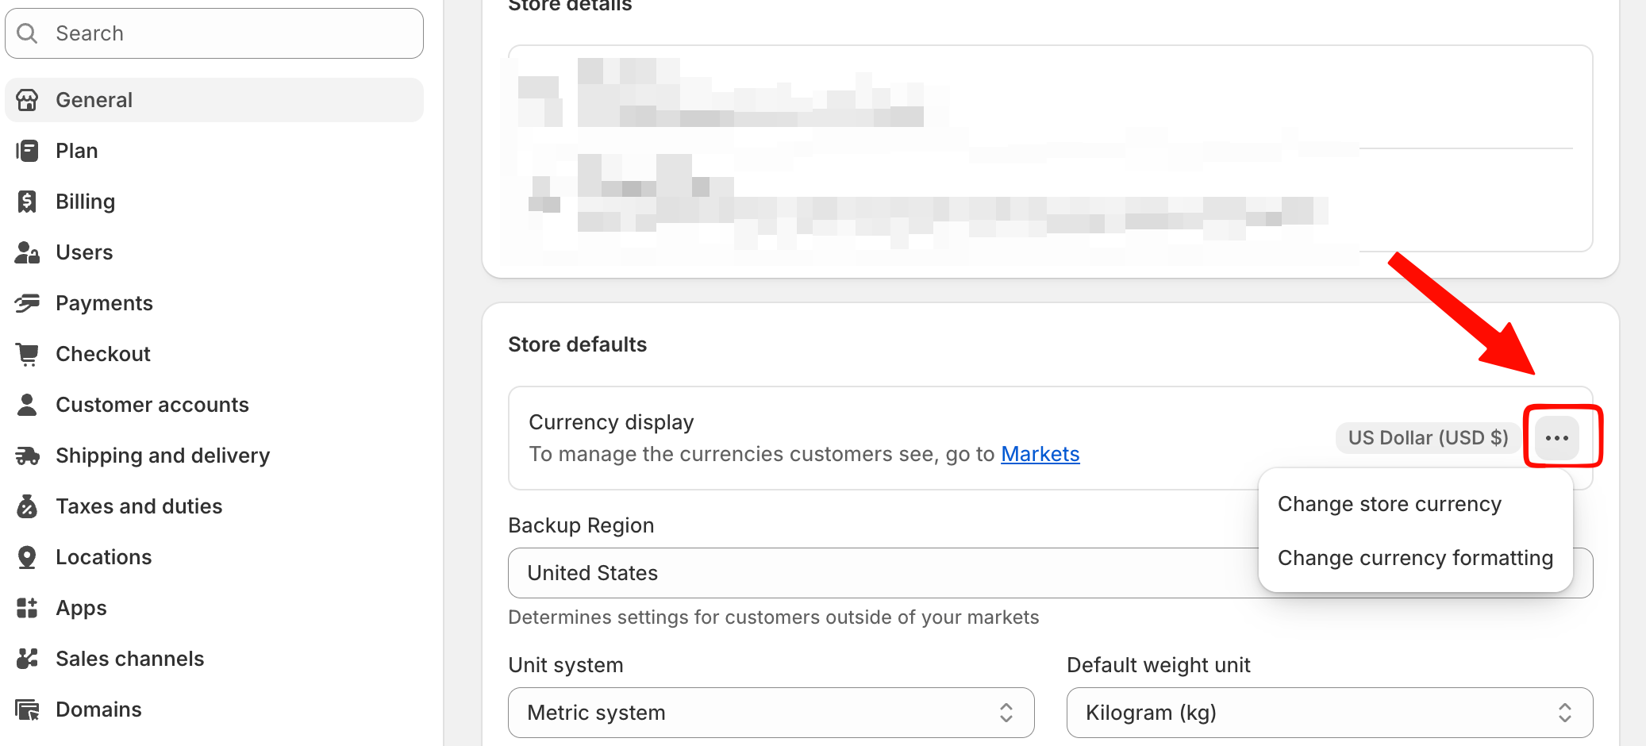Click the three-dot currency options button
The width and height of the screenshot is (1646, 746).
point(1556,438)
